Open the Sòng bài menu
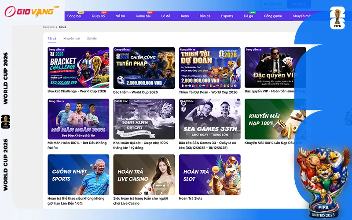The width and height of the screenshot is (352, 220). tap(74, 16)
